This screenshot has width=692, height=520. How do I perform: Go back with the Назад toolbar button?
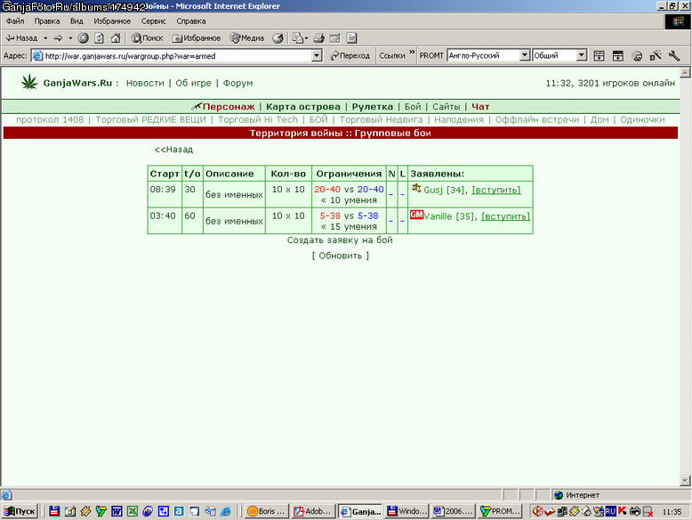coord(21,38)
